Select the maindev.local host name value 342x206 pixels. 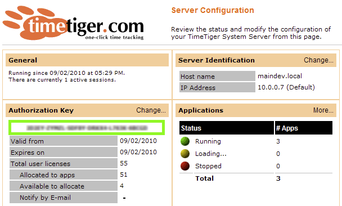[x=280, y=76]
